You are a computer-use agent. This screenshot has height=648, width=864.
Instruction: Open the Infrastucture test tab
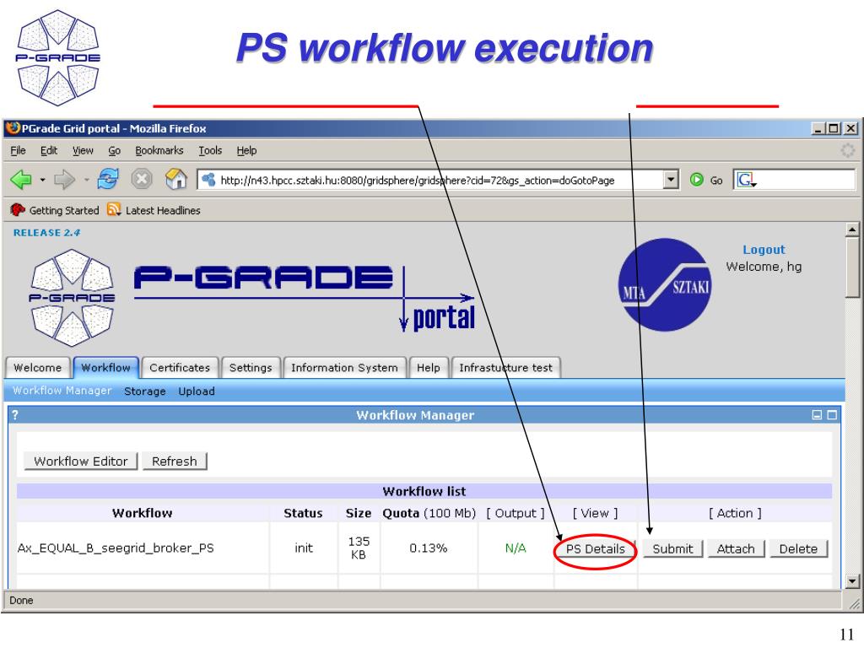coord(506,368)
